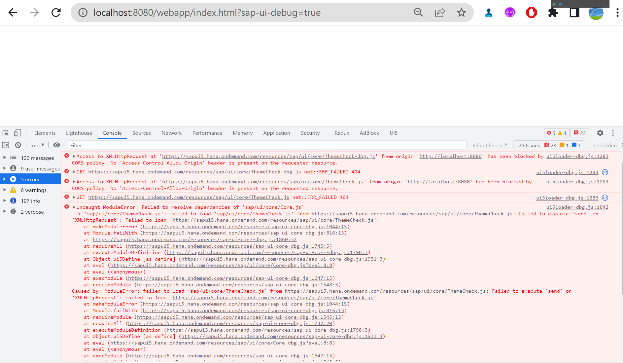Activate the inspect element picker
The image size is (623, 363).
point(6,133)
